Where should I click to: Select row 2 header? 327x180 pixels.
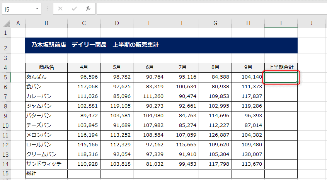tap(5, 46)
